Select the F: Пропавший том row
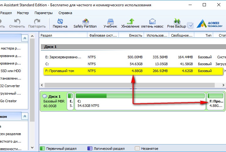226x152 pixels. click(x=133, y=71)
